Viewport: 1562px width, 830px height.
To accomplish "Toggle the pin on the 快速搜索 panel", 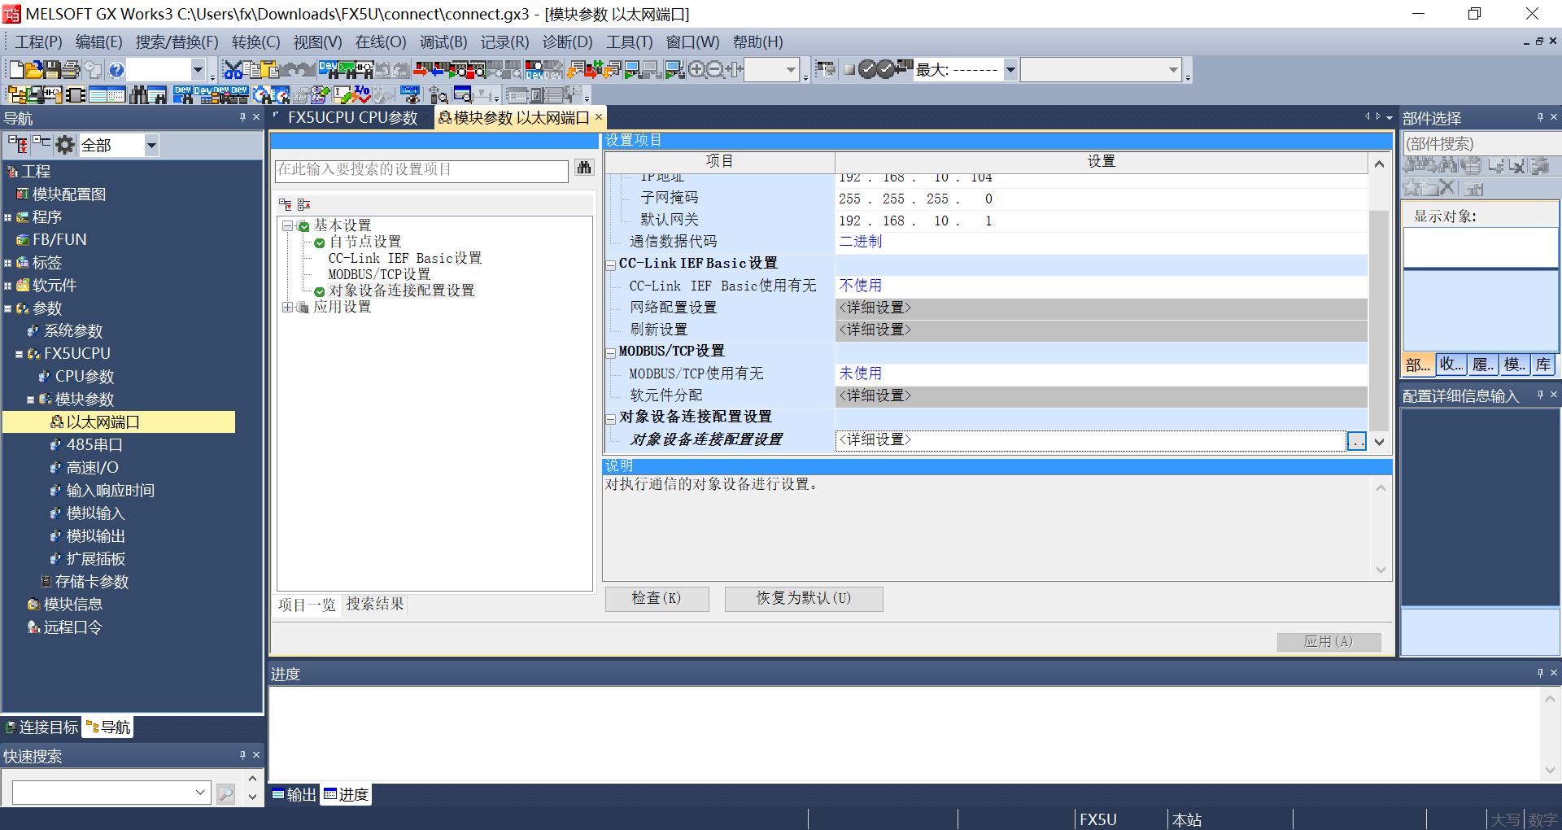I will coord(242,755).
